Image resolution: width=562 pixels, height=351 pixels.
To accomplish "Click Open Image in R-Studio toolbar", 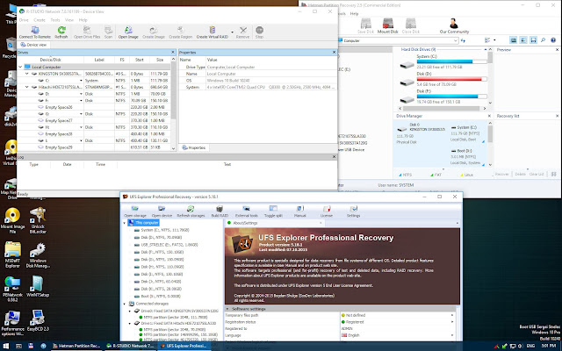I will 128,32.
